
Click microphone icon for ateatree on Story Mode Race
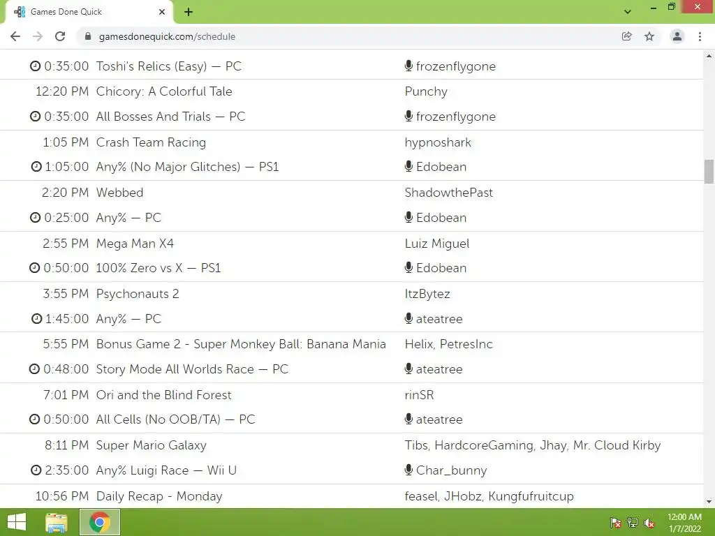408,368
